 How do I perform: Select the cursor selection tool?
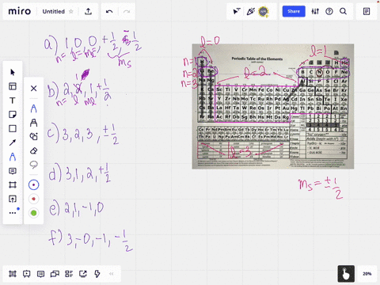pyautogui.click(x=13, y=72)
